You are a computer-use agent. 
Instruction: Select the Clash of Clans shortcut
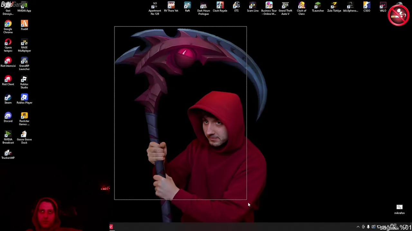[302, 8]
